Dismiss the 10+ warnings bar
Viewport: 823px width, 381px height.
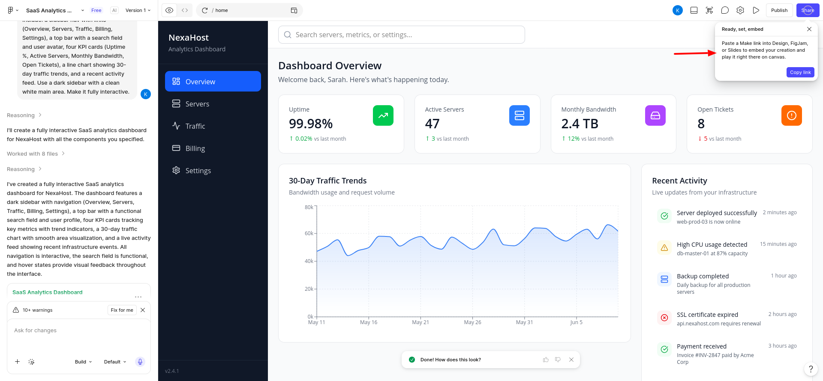coord(143,310)
